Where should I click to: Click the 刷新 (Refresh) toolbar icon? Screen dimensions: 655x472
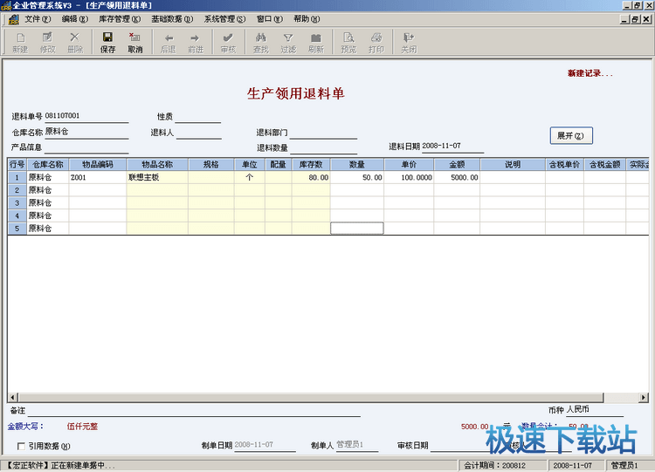[316, 42]
